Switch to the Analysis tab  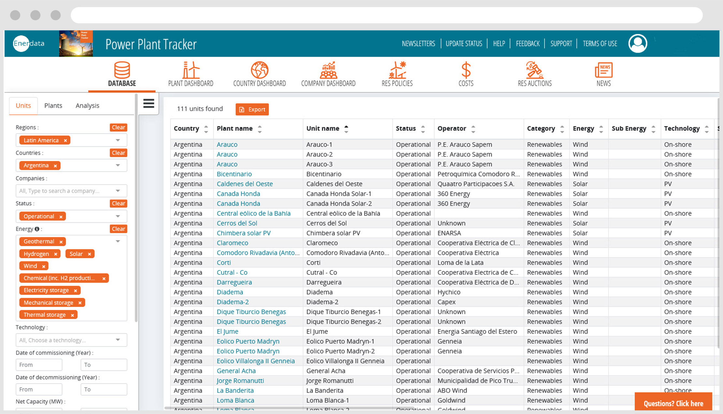pyautogui.click(x=87, y=106)
